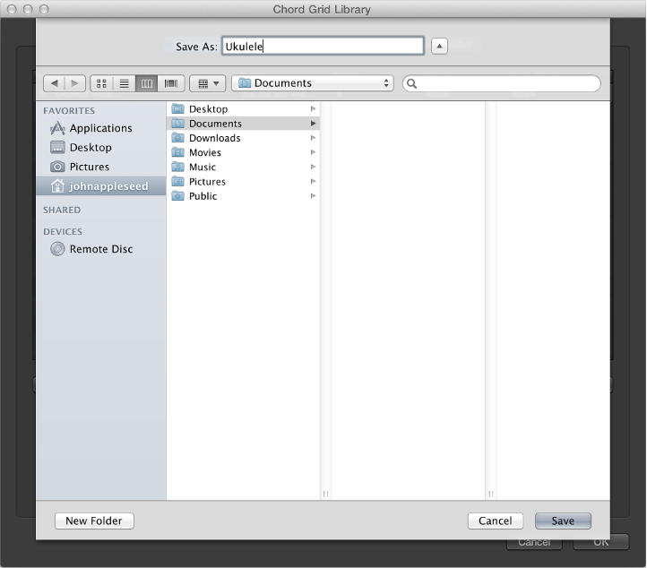
Task: Click the Downloads folder icon
Action: pos(177,138)
